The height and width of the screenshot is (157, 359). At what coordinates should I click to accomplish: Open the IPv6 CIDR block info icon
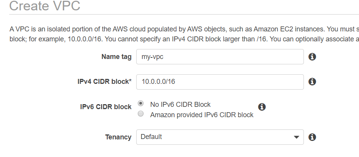coord(262,107)
